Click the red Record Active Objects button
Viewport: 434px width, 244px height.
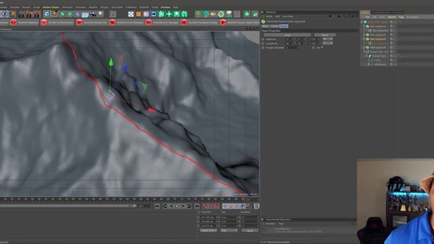click(205, 206)
